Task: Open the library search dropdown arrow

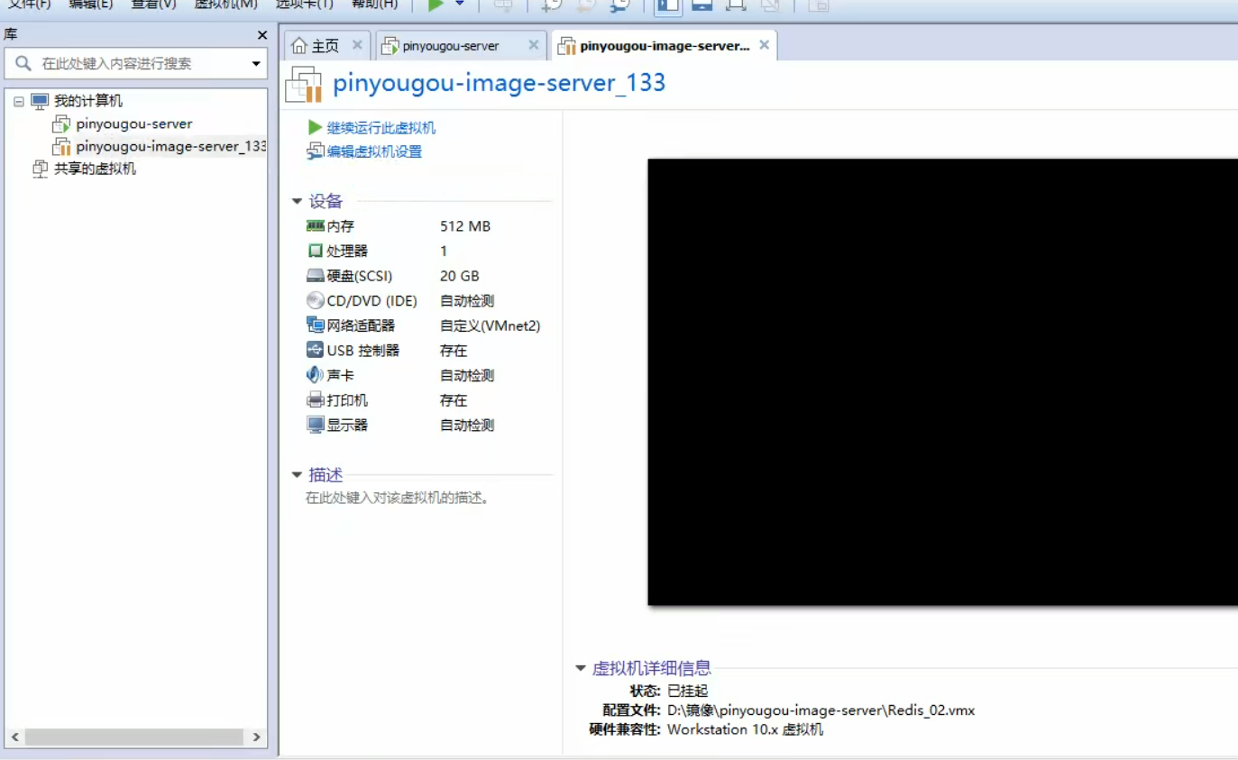Action: click(256, 64)
